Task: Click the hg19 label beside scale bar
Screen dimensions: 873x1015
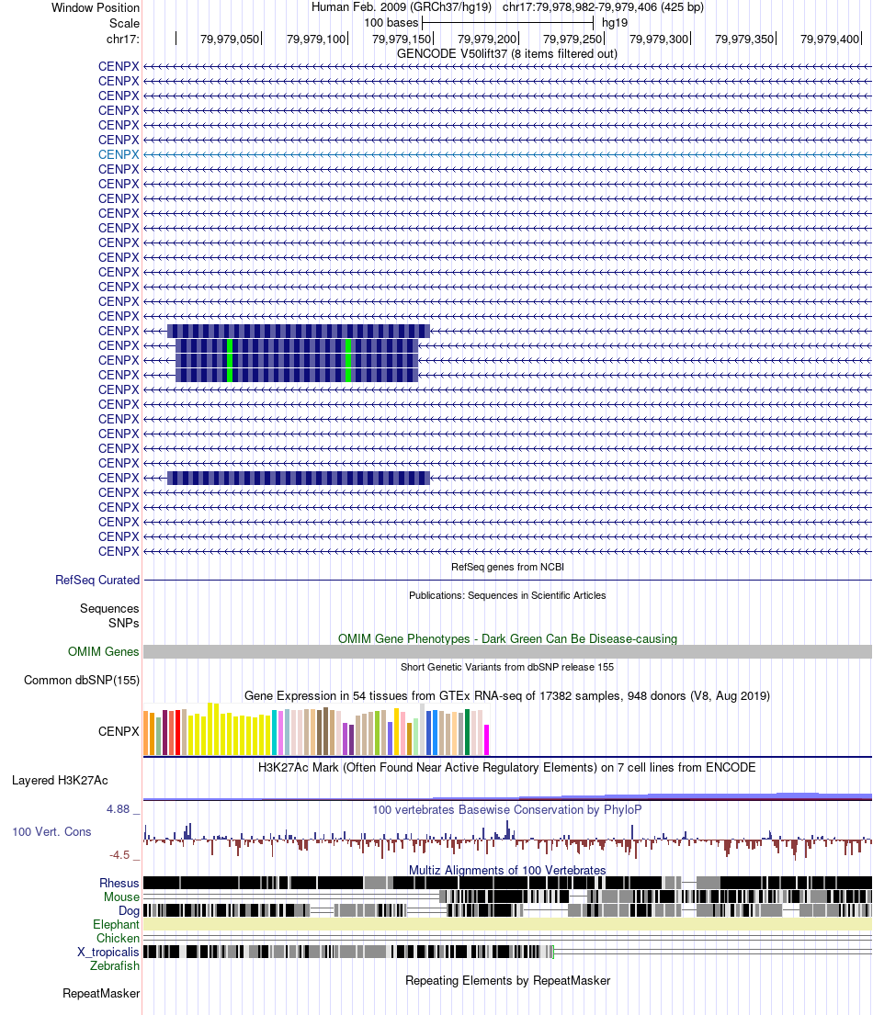Action: click(x=615, y=23)
